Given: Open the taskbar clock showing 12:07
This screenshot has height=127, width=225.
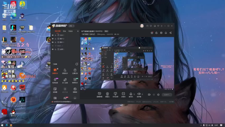Looking at the screenshot, I should point(216,125).
